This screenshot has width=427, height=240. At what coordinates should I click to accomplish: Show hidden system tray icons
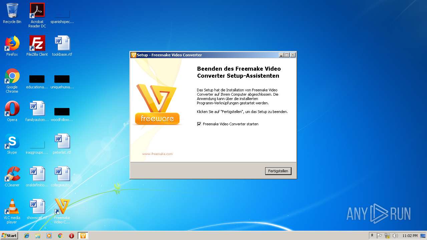click(x=372, y=236)
